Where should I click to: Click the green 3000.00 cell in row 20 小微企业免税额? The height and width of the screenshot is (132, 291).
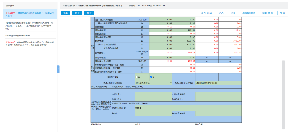(184, 45)
